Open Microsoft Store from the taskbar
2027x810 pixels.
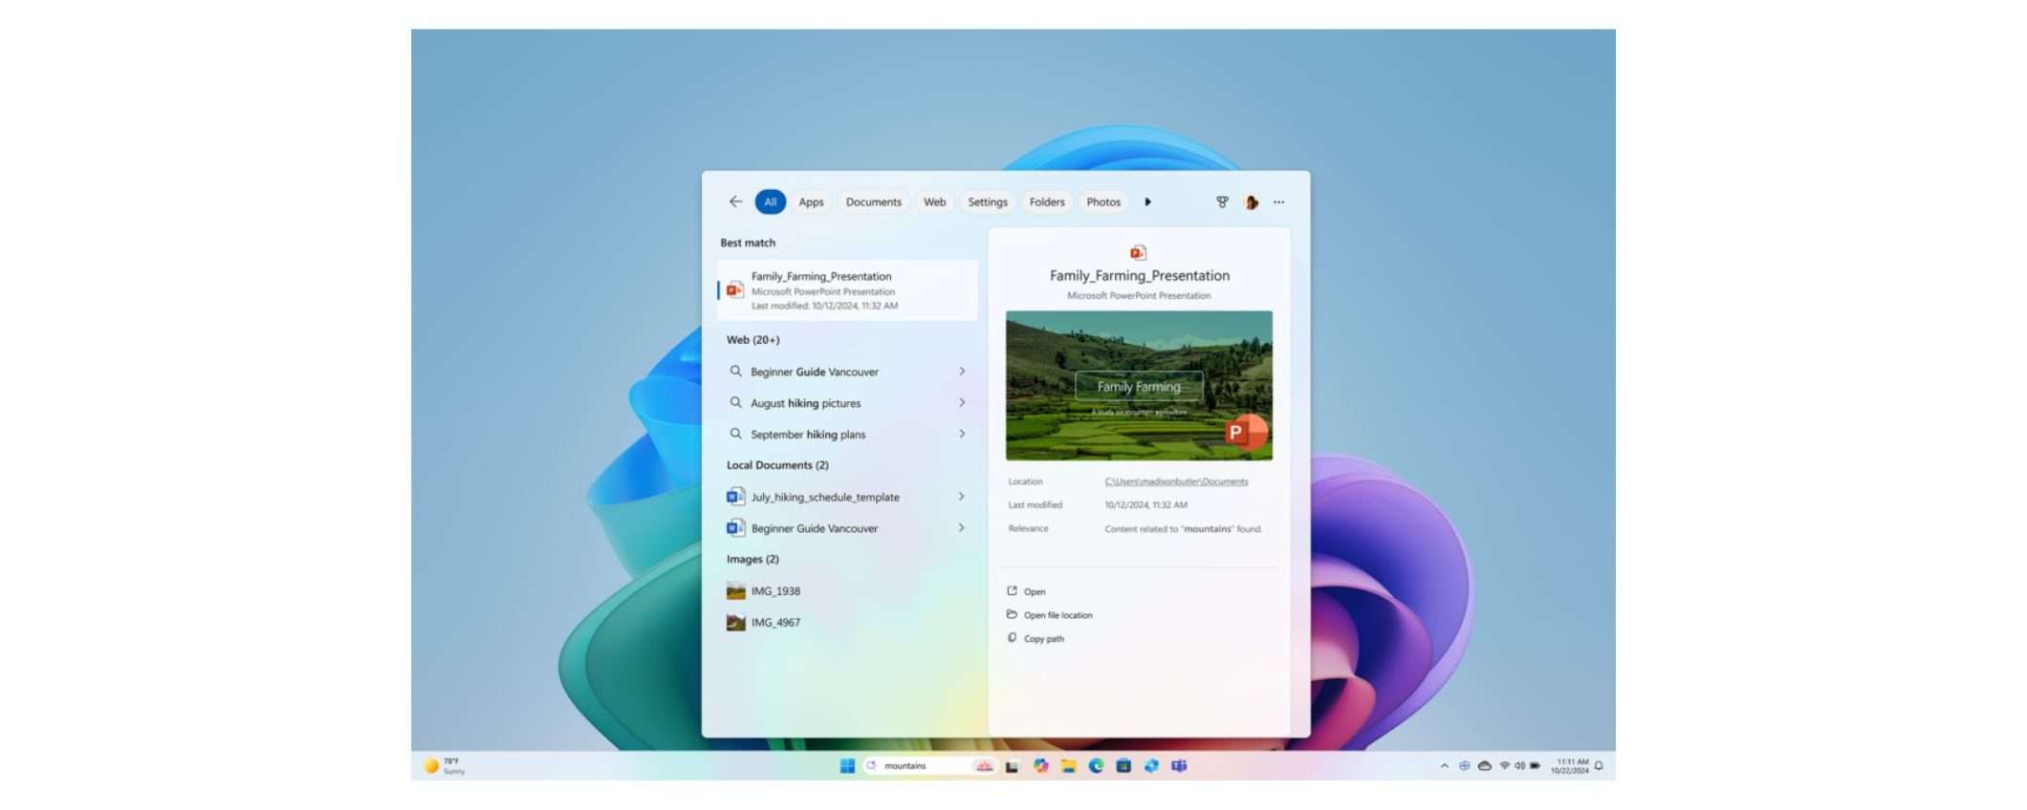[x=1123, y=765]
